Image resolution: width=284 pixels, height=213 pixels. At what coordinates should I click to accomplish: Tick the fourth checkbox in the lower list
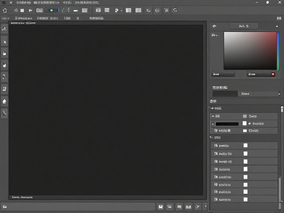[245, 169]
